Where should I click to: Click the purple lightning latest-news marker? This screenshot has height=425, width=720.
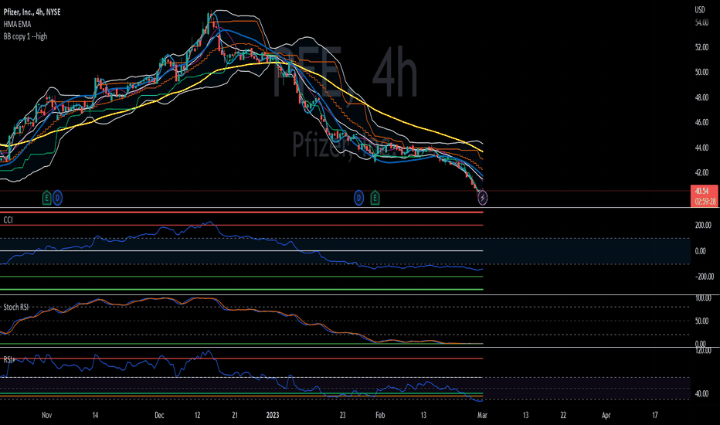(x=483, y=198)
